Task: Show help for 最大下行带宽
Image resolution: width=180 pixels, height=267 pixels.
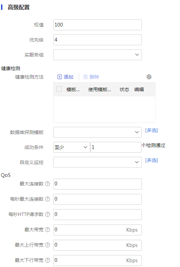Action: (48, 260)
